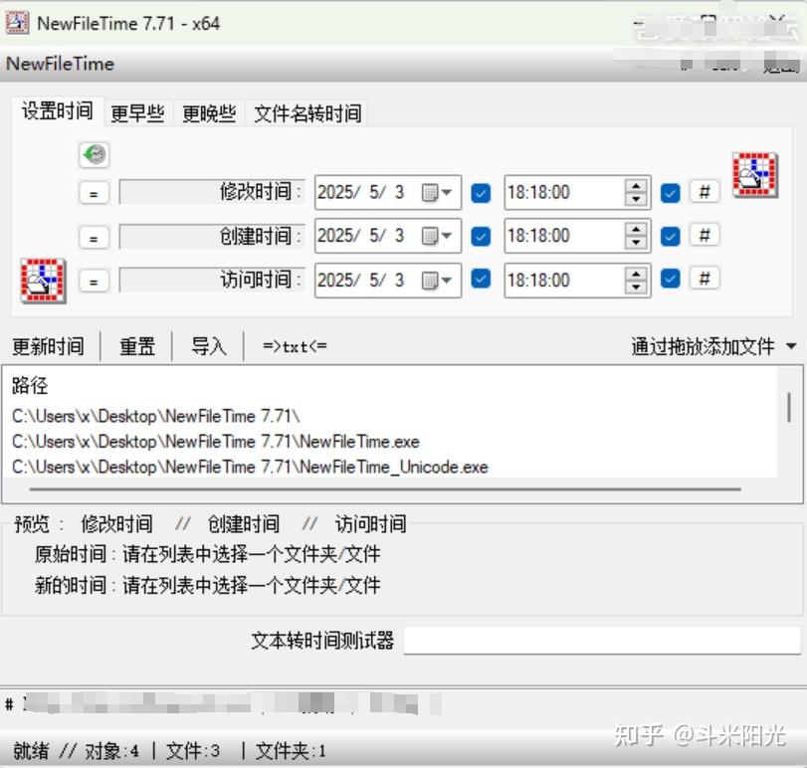807x768 pixels.
Task: Click the green refresh times icon
Action: click(92, 155)
